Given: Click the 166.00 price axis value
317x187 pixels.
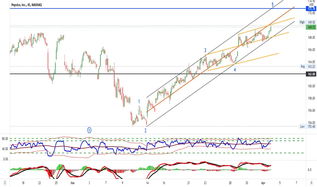Looking at the screenshot, I should pos(311,50).
